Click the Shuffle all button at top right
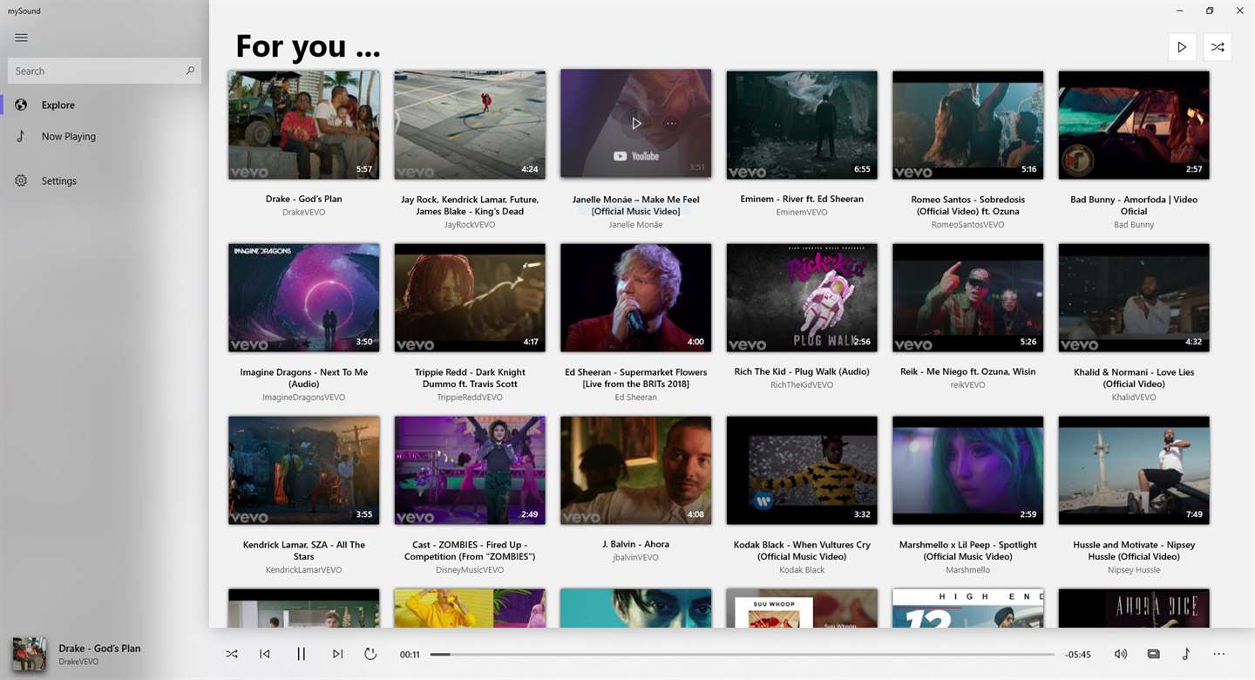Screen dimensions: 1255x680 1218,47
